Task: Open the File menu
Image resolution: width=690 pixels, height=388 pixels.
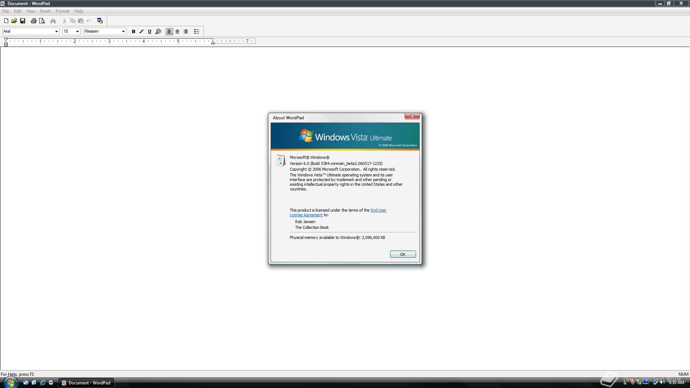Action: (x=6, y=11)
